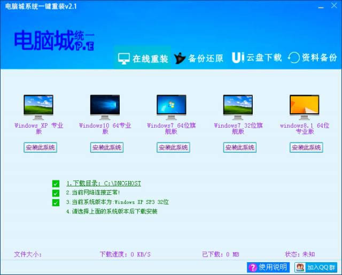342x275 pixels.
Task: Click the U icon beside 云盘下载
Action: pyautogui.click(x=238, y=58)
